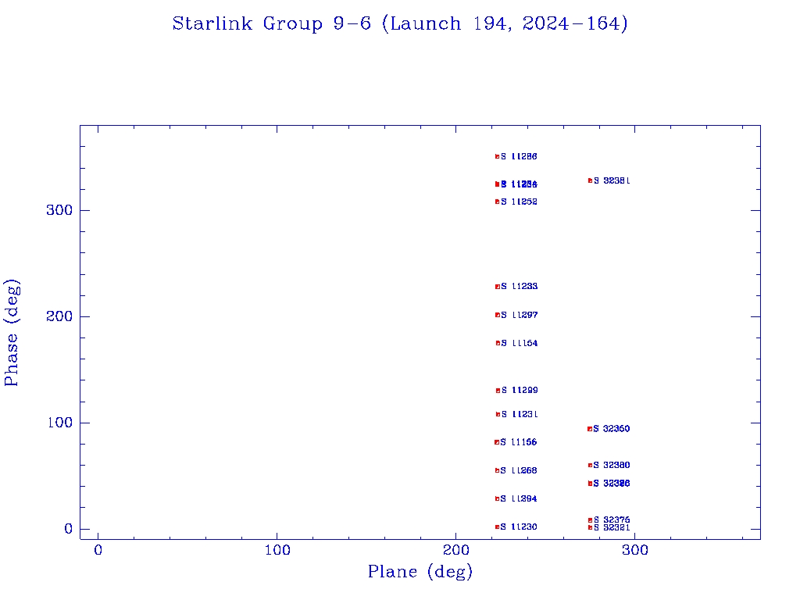Select the "S 11230" satellite label
Screen dimensions: 800x600
pos(519,527)
